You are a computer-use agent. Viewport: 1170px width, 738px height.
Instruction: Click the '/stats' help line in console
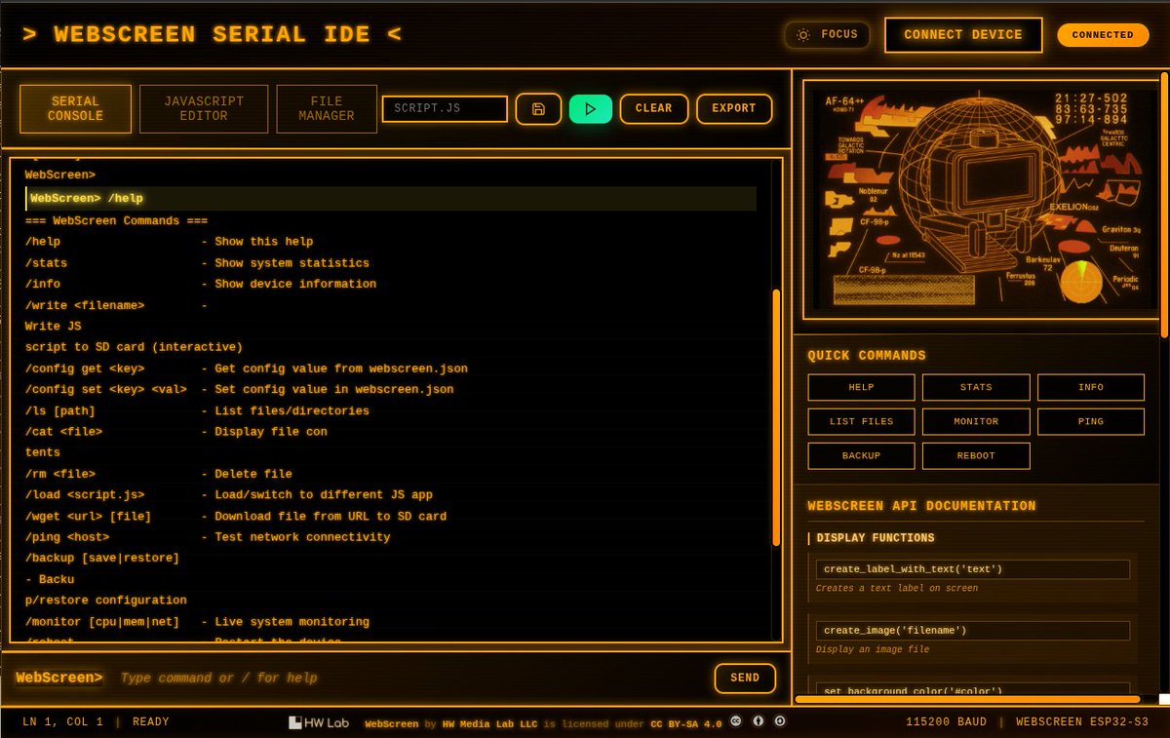pyautogui.click(x=197, y=263)
